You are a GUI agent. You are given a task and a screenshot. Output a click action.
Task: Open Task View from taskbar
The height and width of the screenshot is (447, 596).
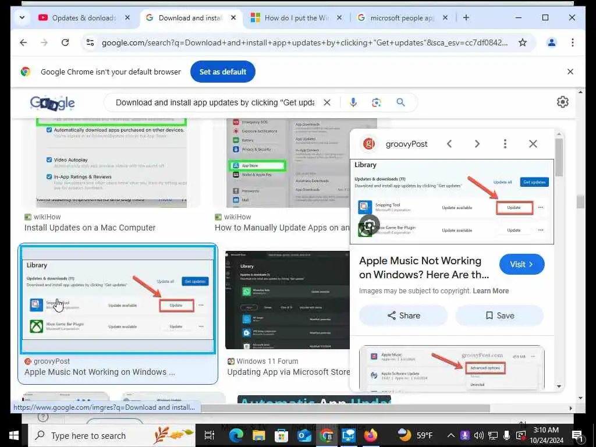[x=210, y=435]
